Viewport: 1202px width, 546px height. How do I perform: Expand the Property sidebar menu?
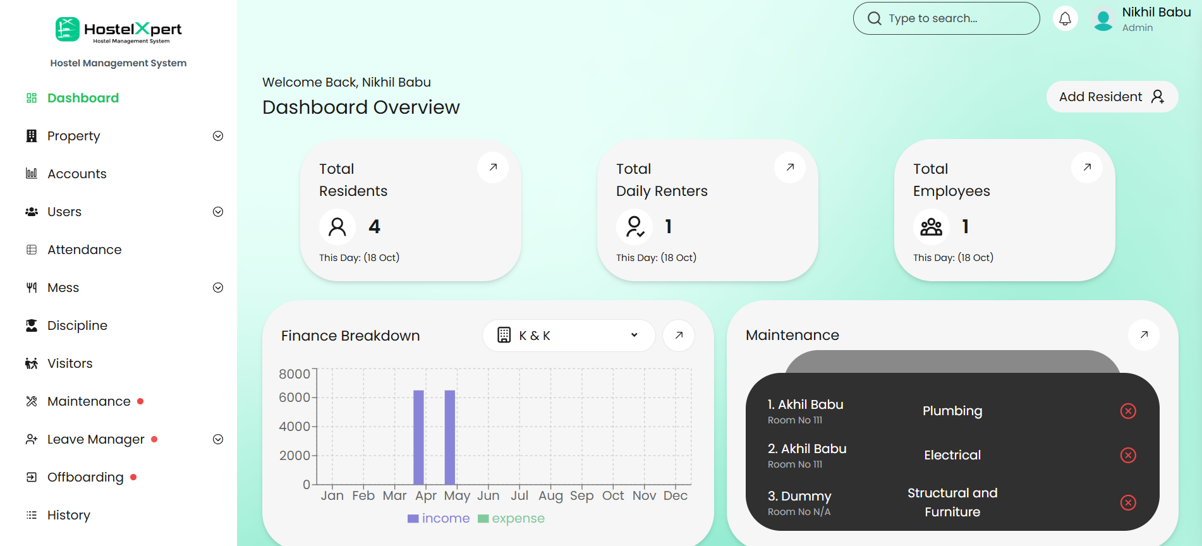click(x=218, y=136)
